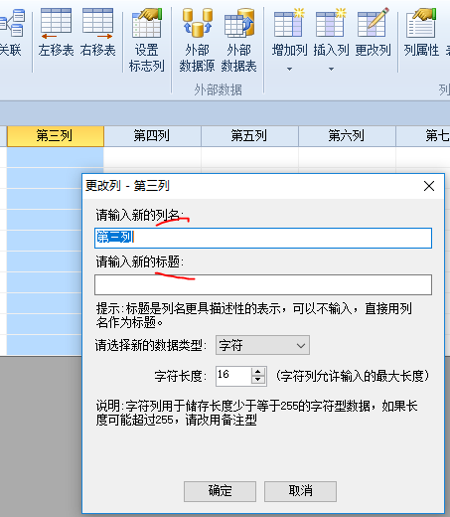Click the 右移表 move table right icon
The height and width of the screenshot is (517, 450).
(x=97, y=24)
